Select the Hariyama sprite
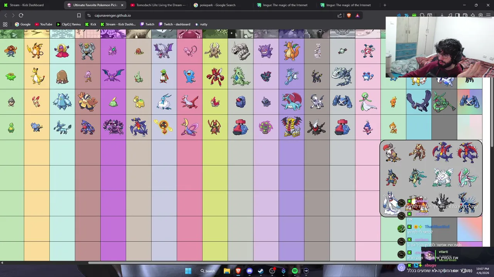The height and width of the screenshot is (277, 494). 88,102
